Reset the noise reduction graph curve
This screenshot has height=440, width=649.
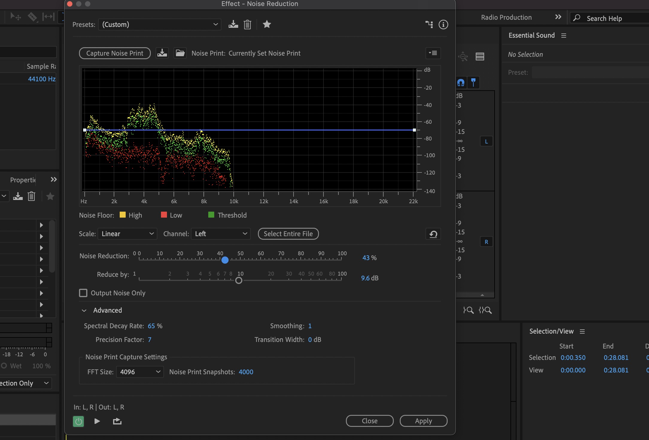point(433,234)
